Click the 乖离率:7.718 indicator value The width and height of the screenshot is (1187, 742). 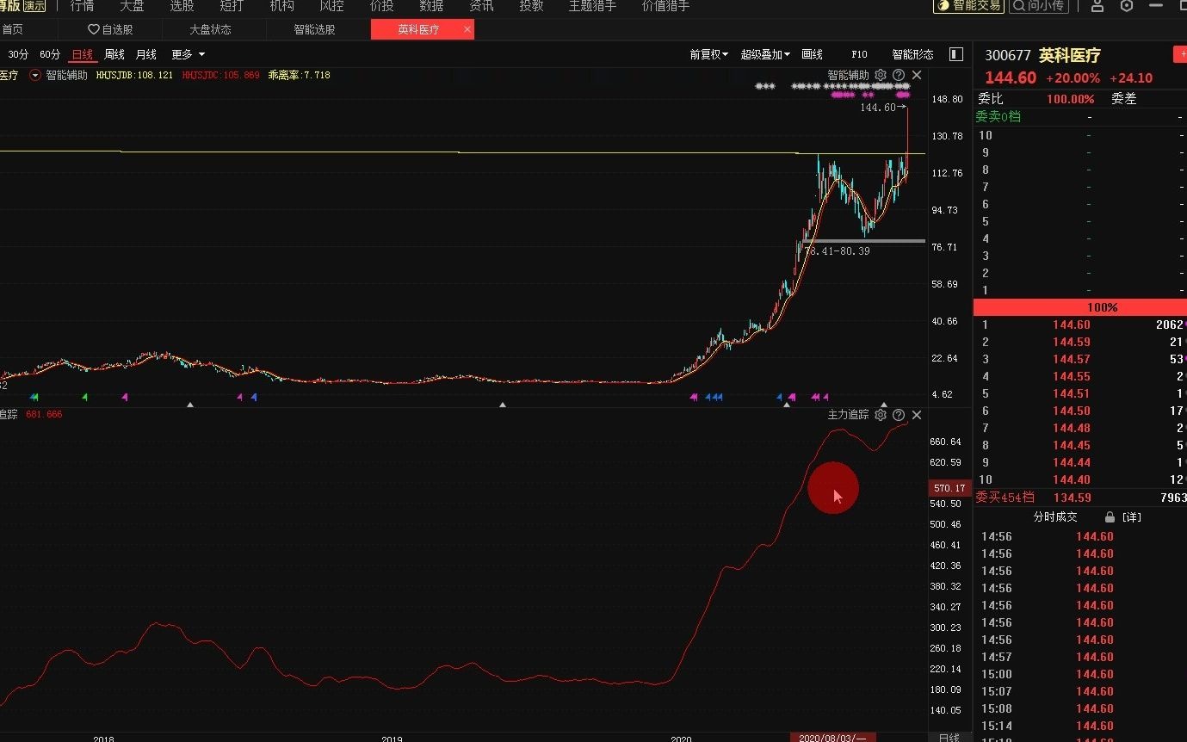[x=299, y=75]
